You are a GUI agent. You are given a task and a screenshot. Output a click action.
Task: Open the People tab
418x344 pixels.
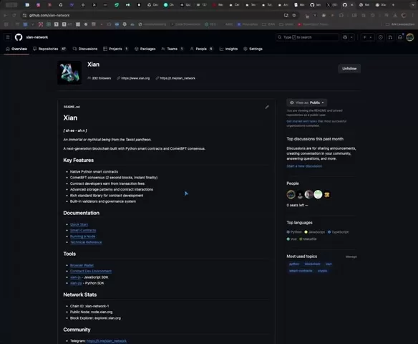pos(202,49)
